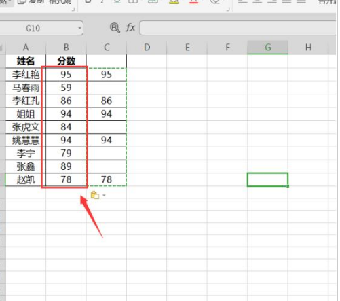The height and width of the screenshot is (301, 340).
Task: Select score 79 in column B
Action: 66,154
